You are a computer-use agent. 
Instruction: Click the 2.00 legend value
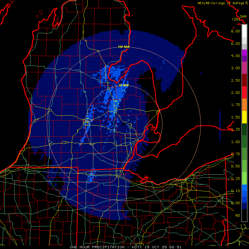235,93
